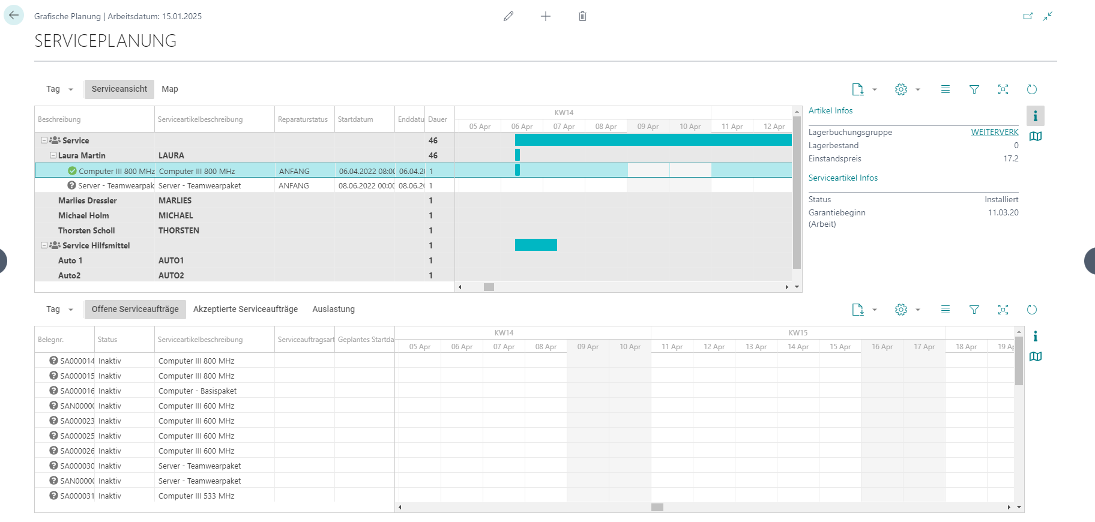
Task: Click the collapse page arrows icon
Action: tap(1048, 16)
